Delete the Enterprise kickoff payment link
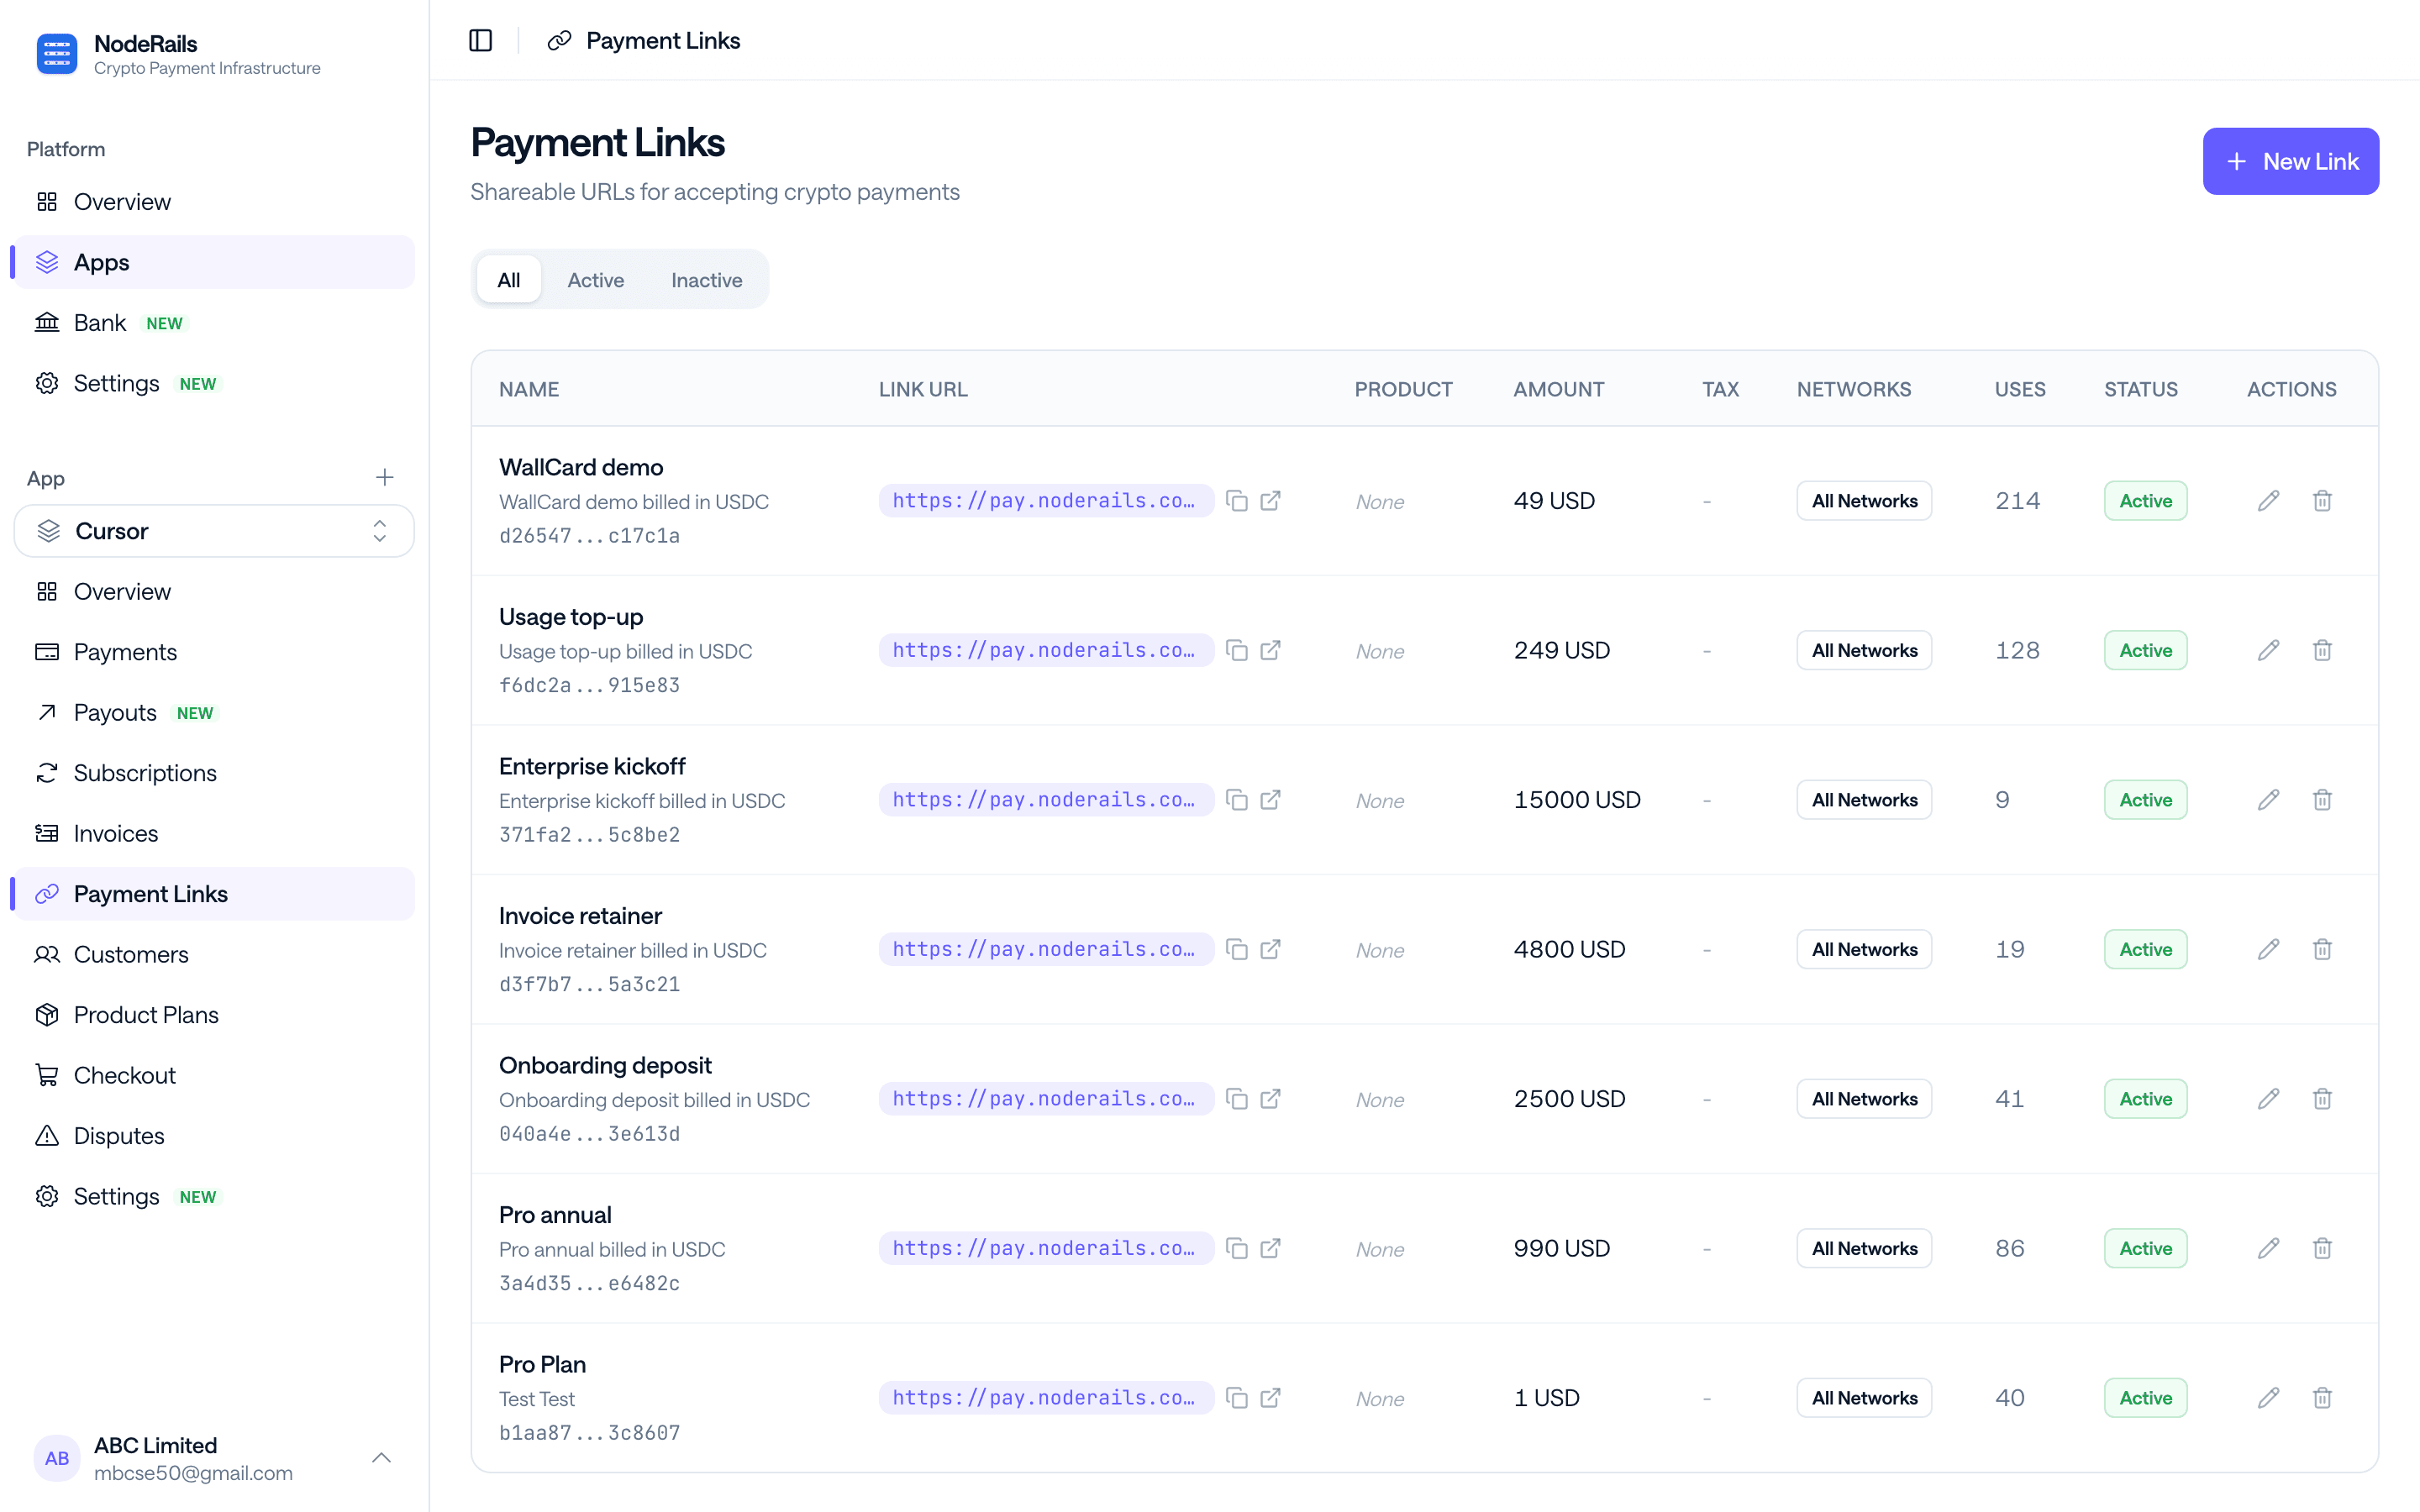The width and height of the screenshot is (2420, 1512). 2322,800
